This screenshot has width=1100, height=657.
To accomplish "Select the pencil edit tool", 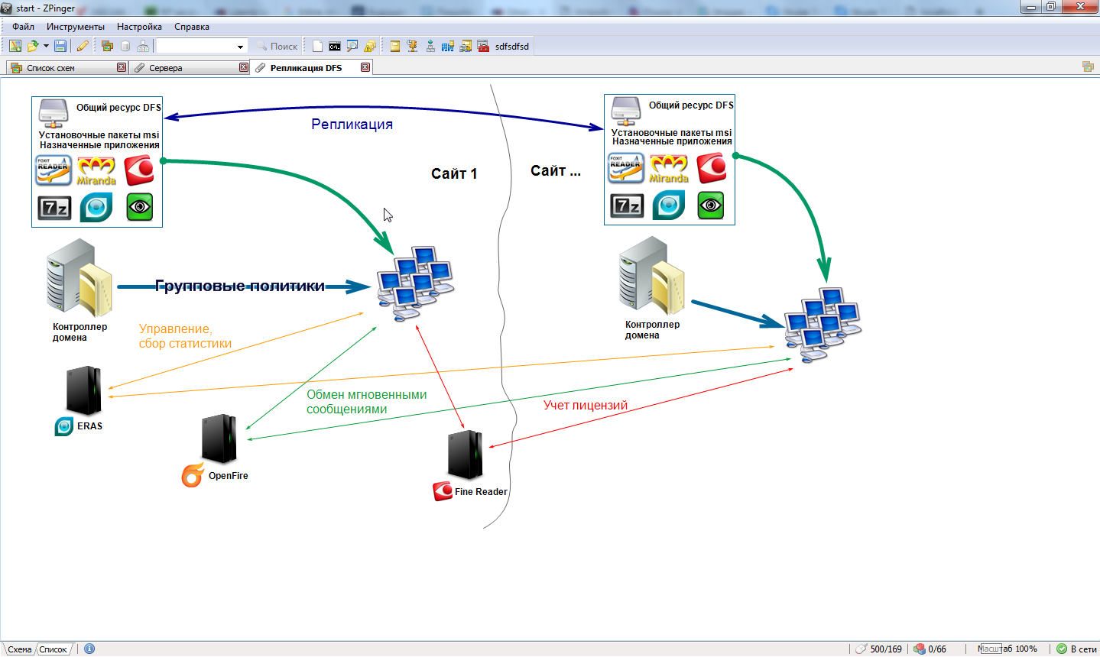I will (x=83, y=46).
